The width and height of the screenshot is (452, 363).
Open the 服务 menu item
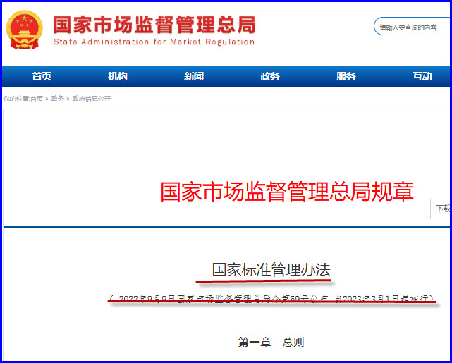346,76
